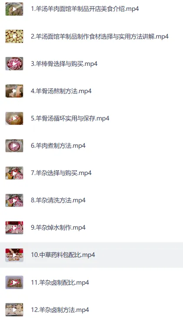
Task: Open thumbnail of 12.羊杂卤制方法 video
Action: click(x=14, y=310)
